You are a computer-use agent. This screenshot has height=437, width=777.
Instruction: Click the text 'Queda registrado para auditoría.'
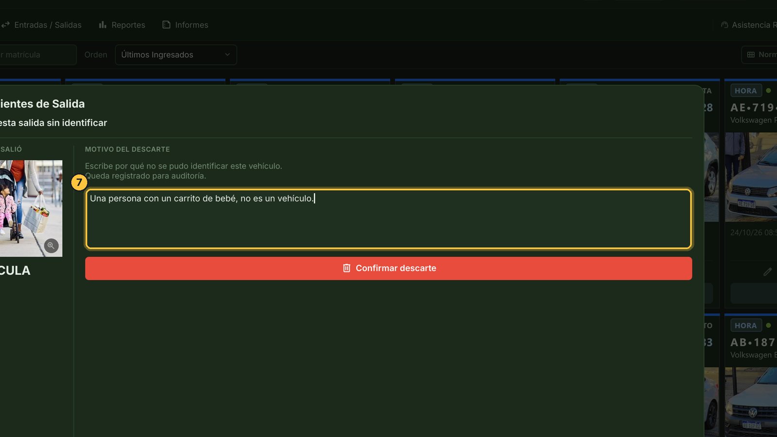[146, 176]
